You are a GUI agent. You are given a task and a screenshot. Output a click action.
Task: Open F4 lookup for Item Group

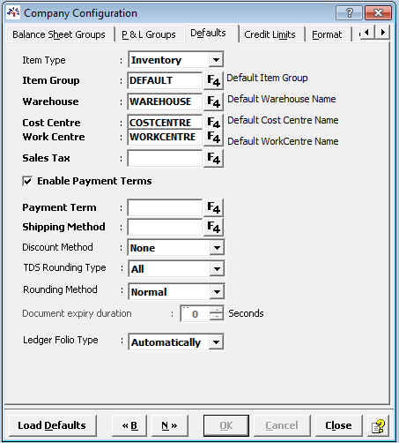[x=213, y=80]
